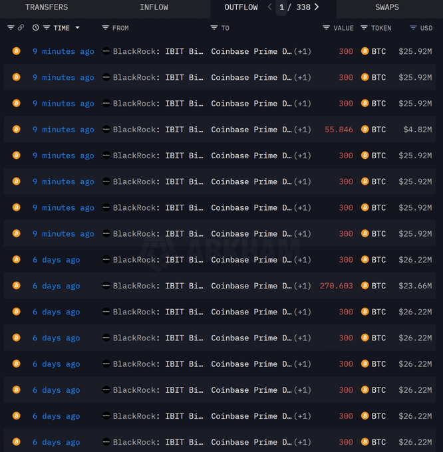
Task: Click the $26.22M amount in the last table row
Action: (415, 442)
